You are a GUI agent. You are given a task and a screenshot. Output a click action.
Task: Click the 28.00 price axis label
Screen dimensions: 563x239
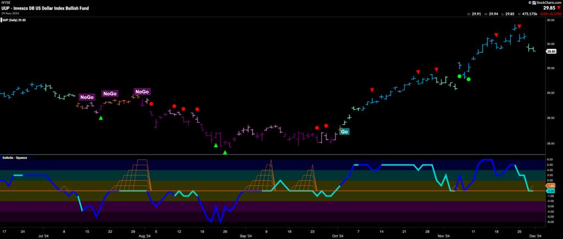550,143
